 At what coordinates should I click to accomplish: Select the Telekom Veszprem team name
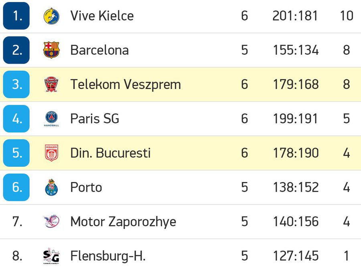(x=126, y=84)
